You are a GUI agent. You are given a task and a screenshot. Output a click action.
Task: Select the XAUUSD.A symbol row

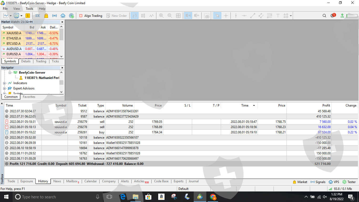tap(14, 33)
